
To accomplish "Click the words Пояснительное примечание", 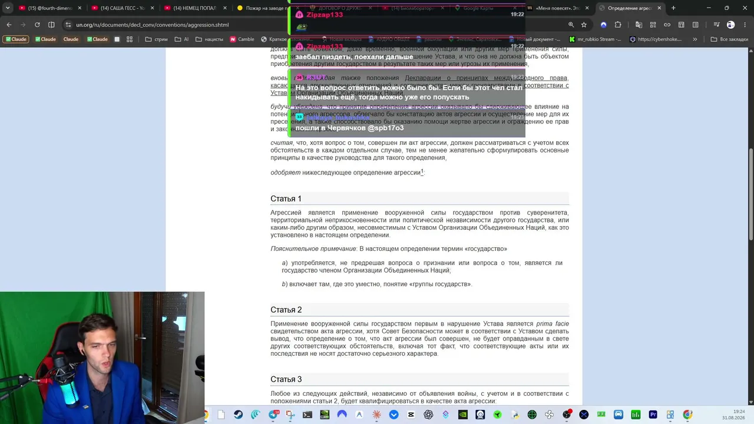I will (313, 249).
